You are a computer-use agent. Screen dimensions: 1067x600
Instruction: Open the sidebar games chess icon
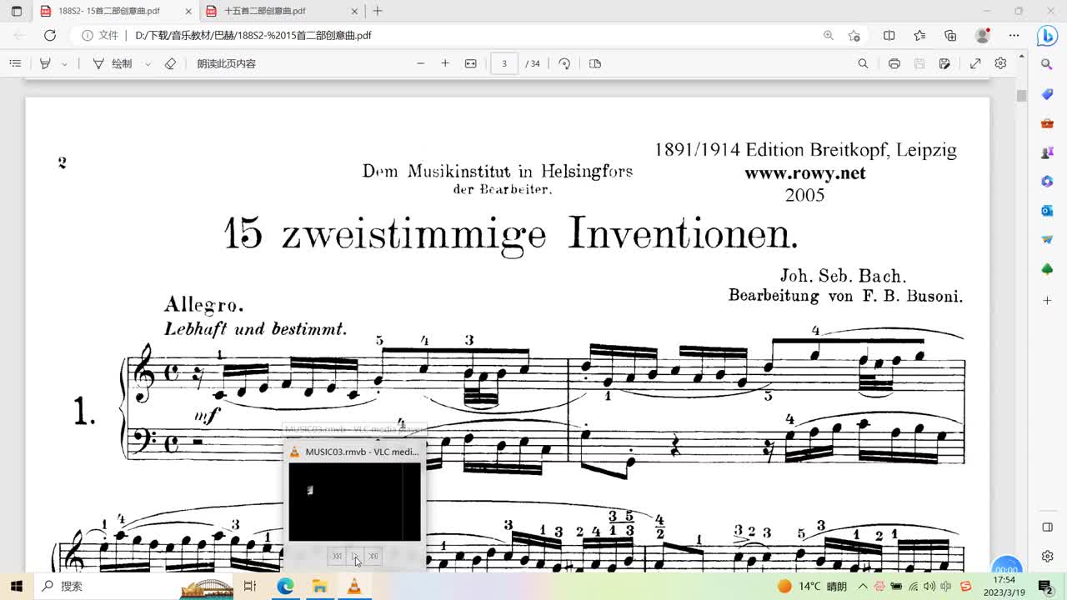(1047, 152)
